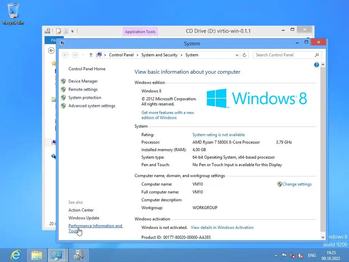This screenshot has width=349, height=262.
Task: Open Device Manager from the sidebar
Action: click(x=83, y=81)
